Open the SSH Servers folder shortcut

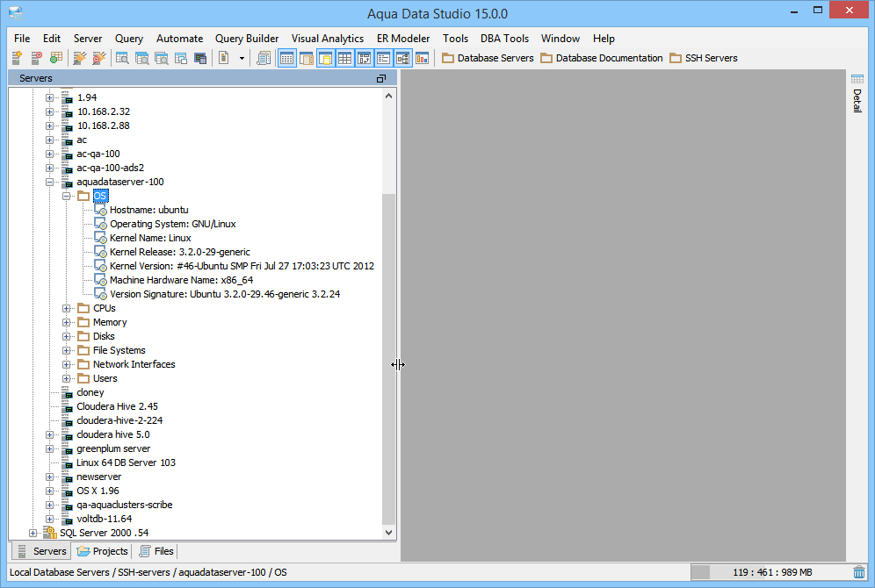704,58
